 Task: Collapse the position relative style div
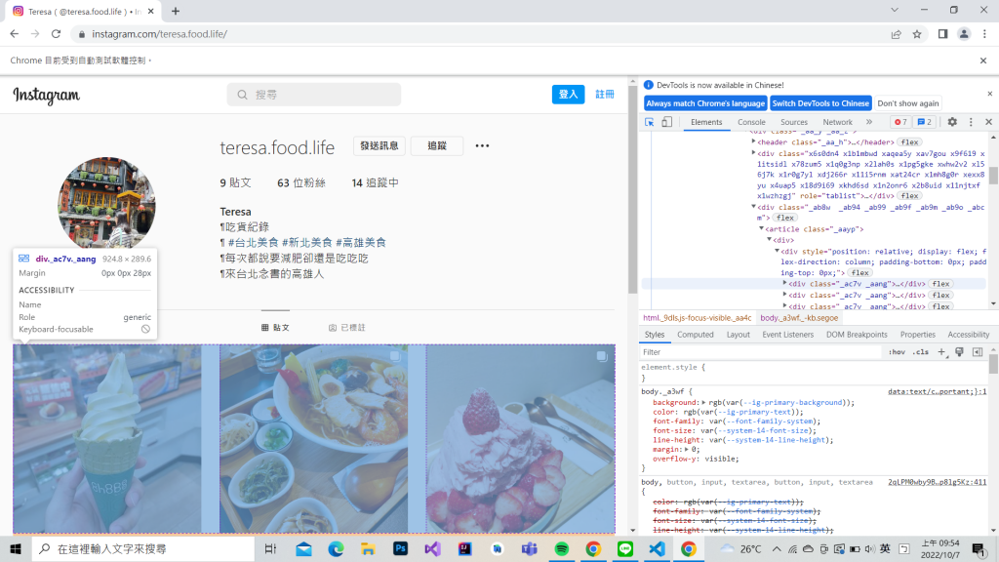click(x=777, y=251)
